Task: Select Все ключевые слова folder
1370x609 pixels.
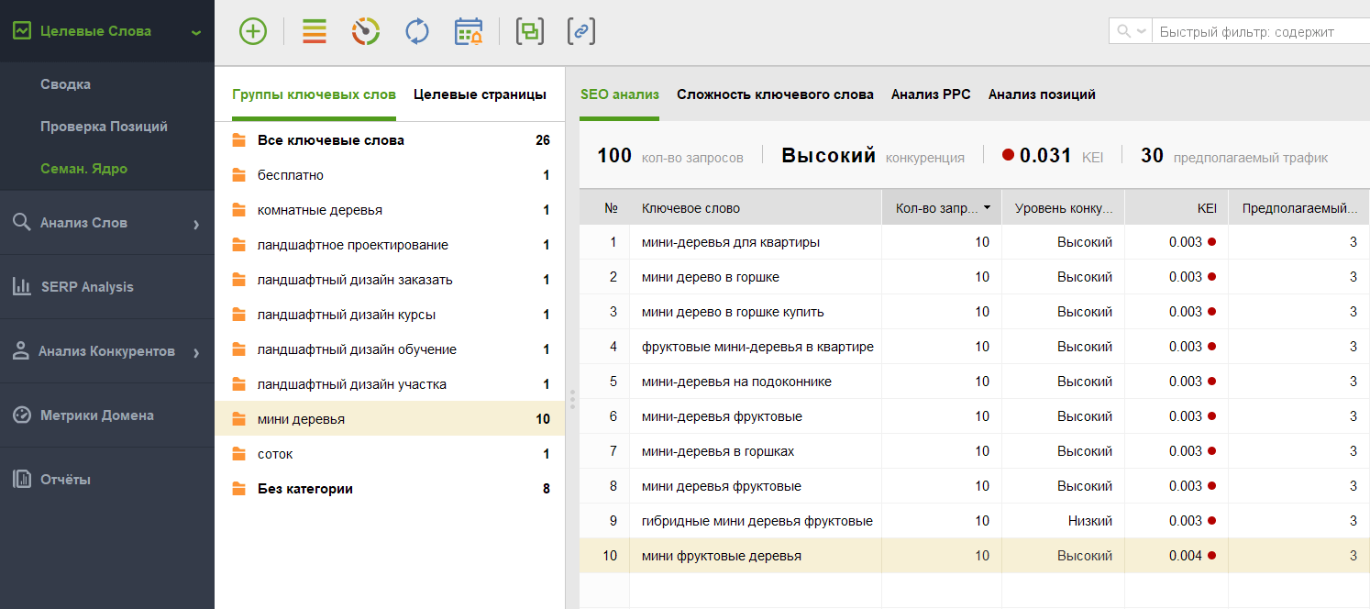Action: (390, 140)
